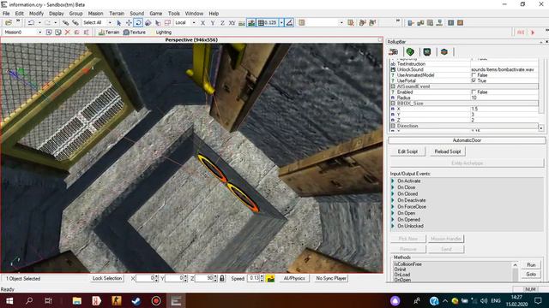The image size is (549, 308).
Task: Open Texture editor button
Action: [x=135, y=33]
